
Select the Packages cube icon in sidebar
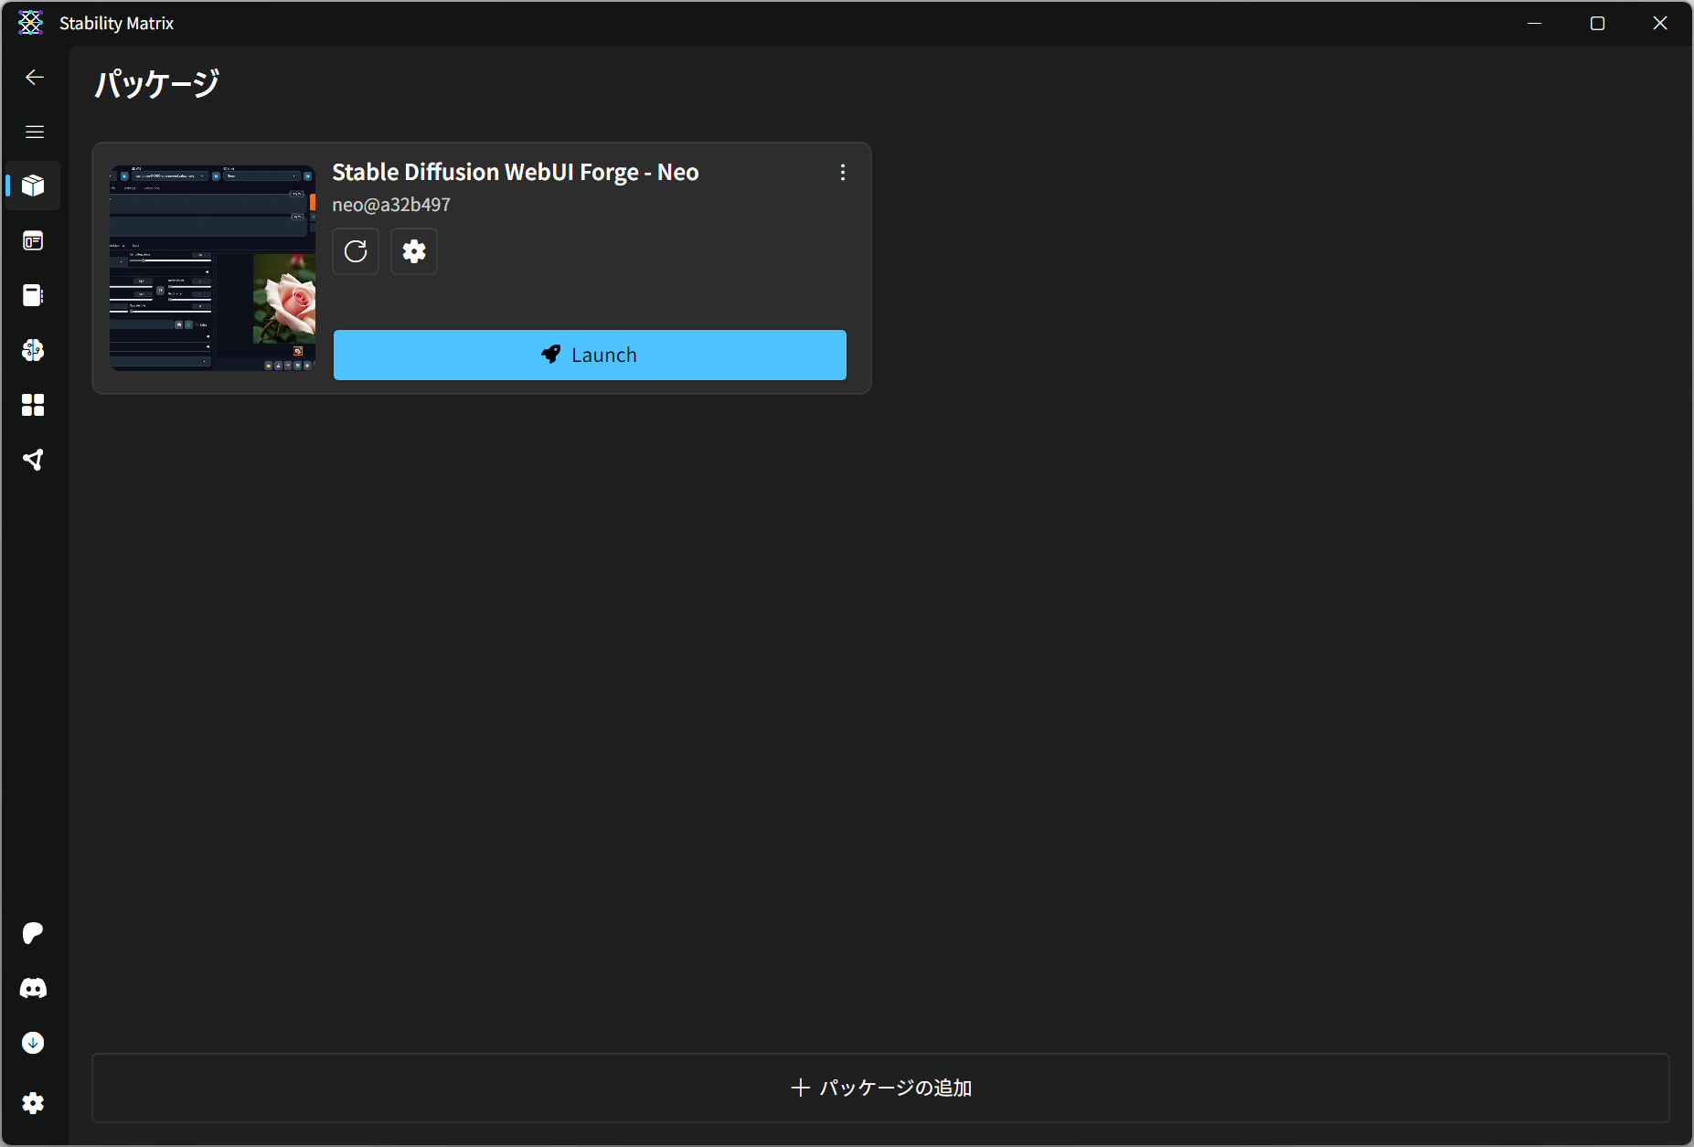34,186
